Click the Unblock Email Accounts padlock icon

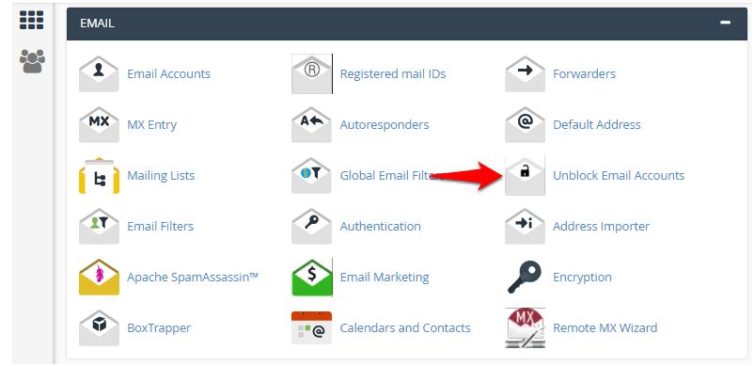525,176
